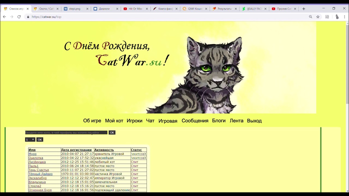
Task: Open the Об игре menu item
Action: [92, 121]
